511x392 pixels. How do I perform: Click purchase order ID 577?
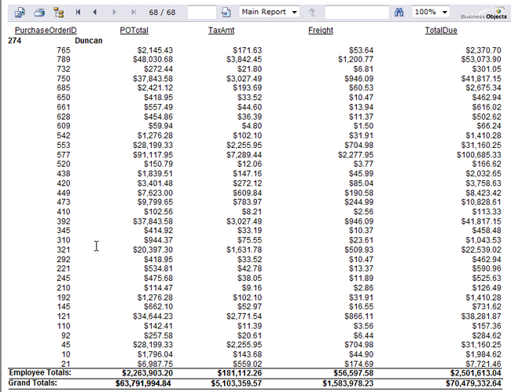coord(64,155)
